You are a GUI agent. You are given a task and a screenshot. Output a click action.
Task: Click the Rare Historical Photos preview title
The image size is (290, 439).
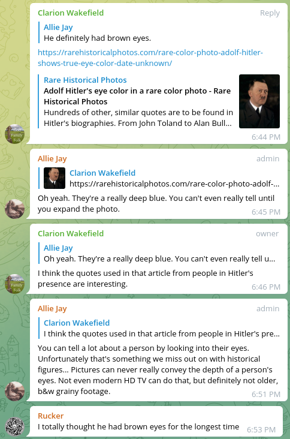click(x=85, y=80)
